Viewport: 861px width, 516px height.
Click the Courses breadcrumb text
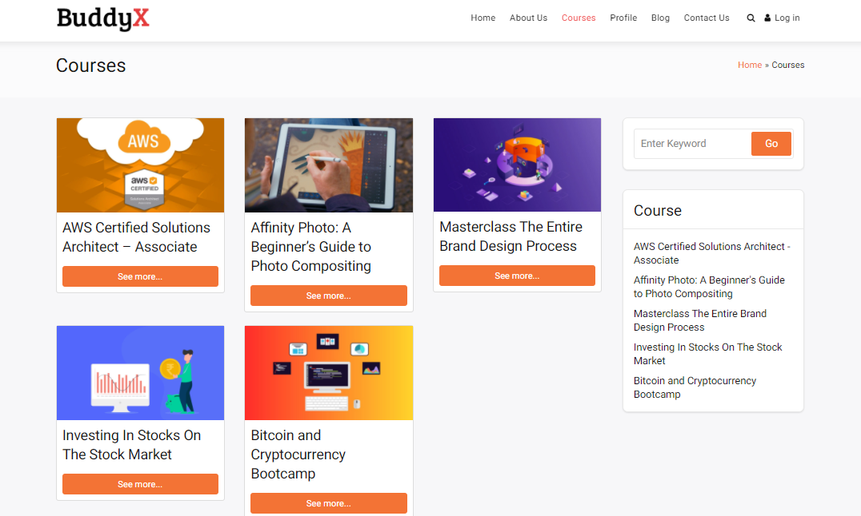point(788,65)
